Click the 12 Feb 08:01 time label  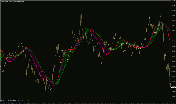tap(164, 103)
